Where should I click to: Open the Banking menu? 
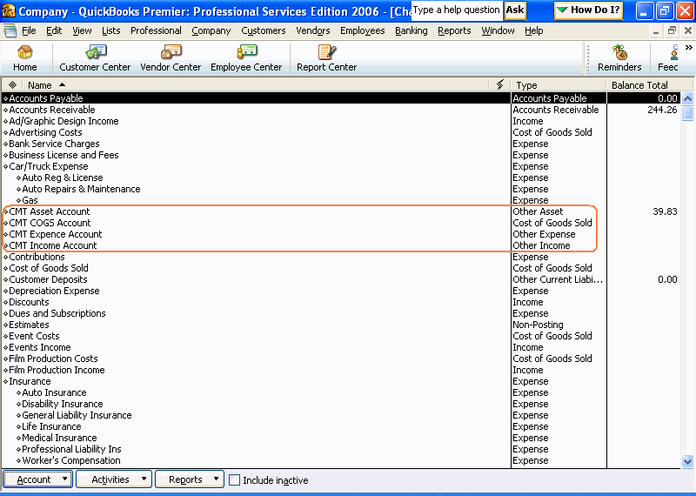pyautogui.click(x=411, y=30)
